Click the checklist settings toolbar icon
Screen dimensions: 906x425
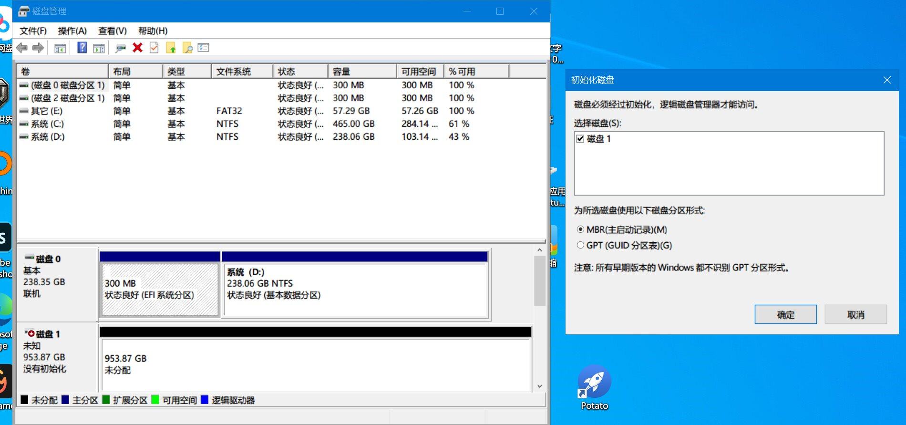(204, 48)
